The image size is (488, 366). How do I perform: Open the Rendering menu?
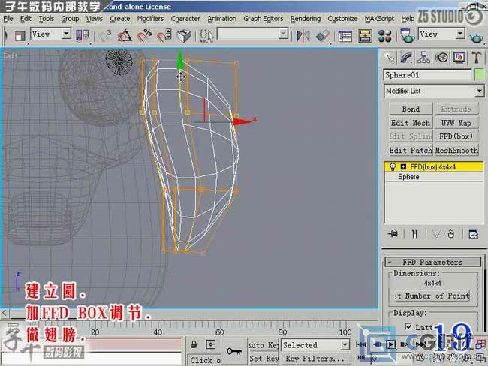click(x=306, y=19)
